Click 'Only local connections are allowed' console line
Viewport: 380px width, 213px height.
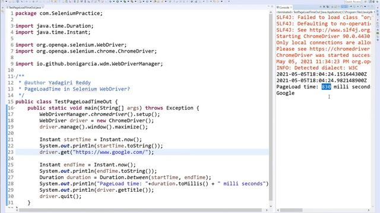324,43
